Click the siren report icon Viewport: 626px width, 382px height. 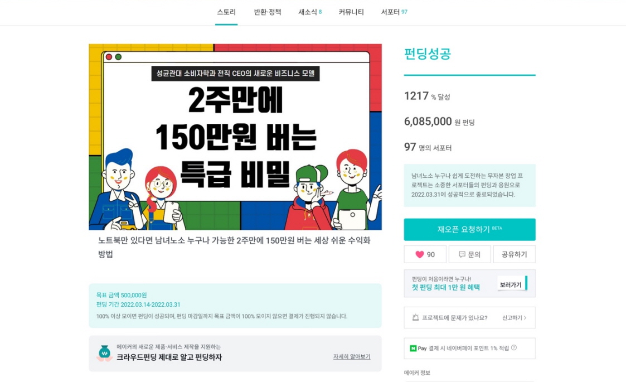[x=415, y=318]
